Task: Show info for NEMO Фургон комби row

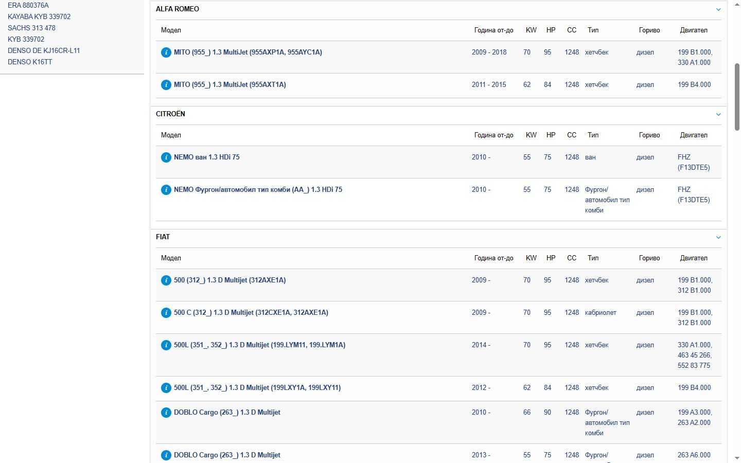Action: (166, 190)
